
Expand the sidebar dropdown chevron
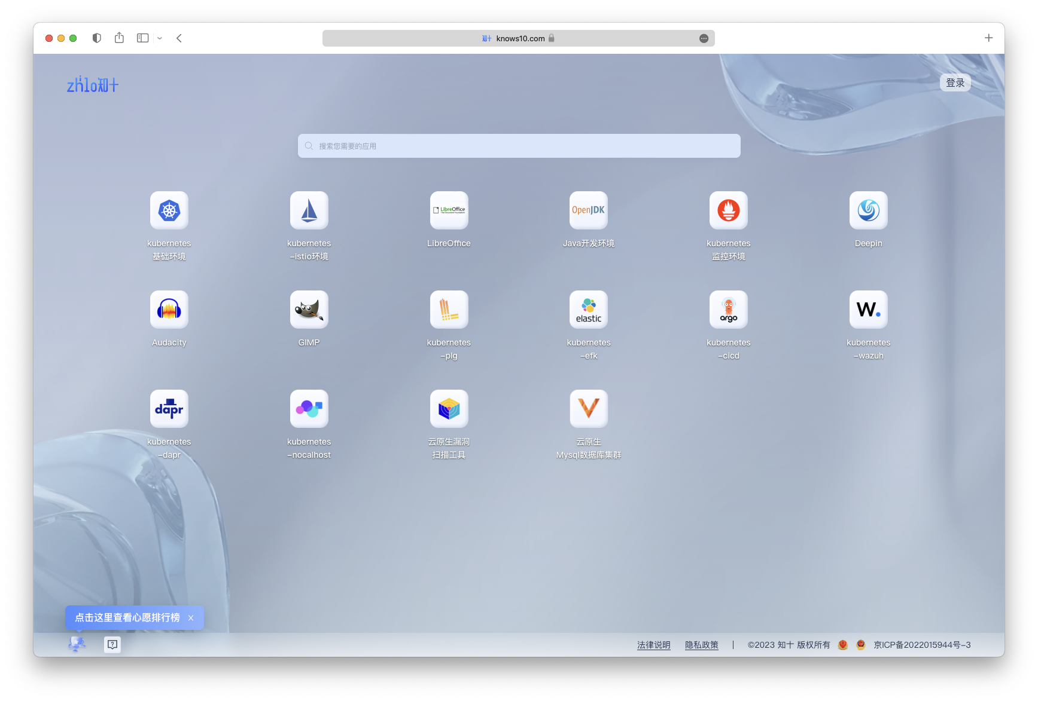[160, 38]
